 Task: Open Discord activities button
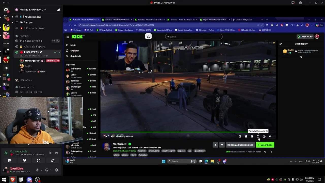pyautogui.click(x=38, y=160)
